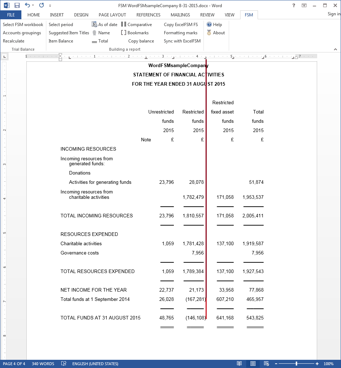Click the 100% zoom level
This screenshot has height=368, width=341.
329,364
